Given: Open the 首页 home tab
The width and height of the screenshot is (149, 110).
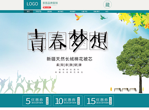Looking at the screenshot, I should (x=28, y=11).
